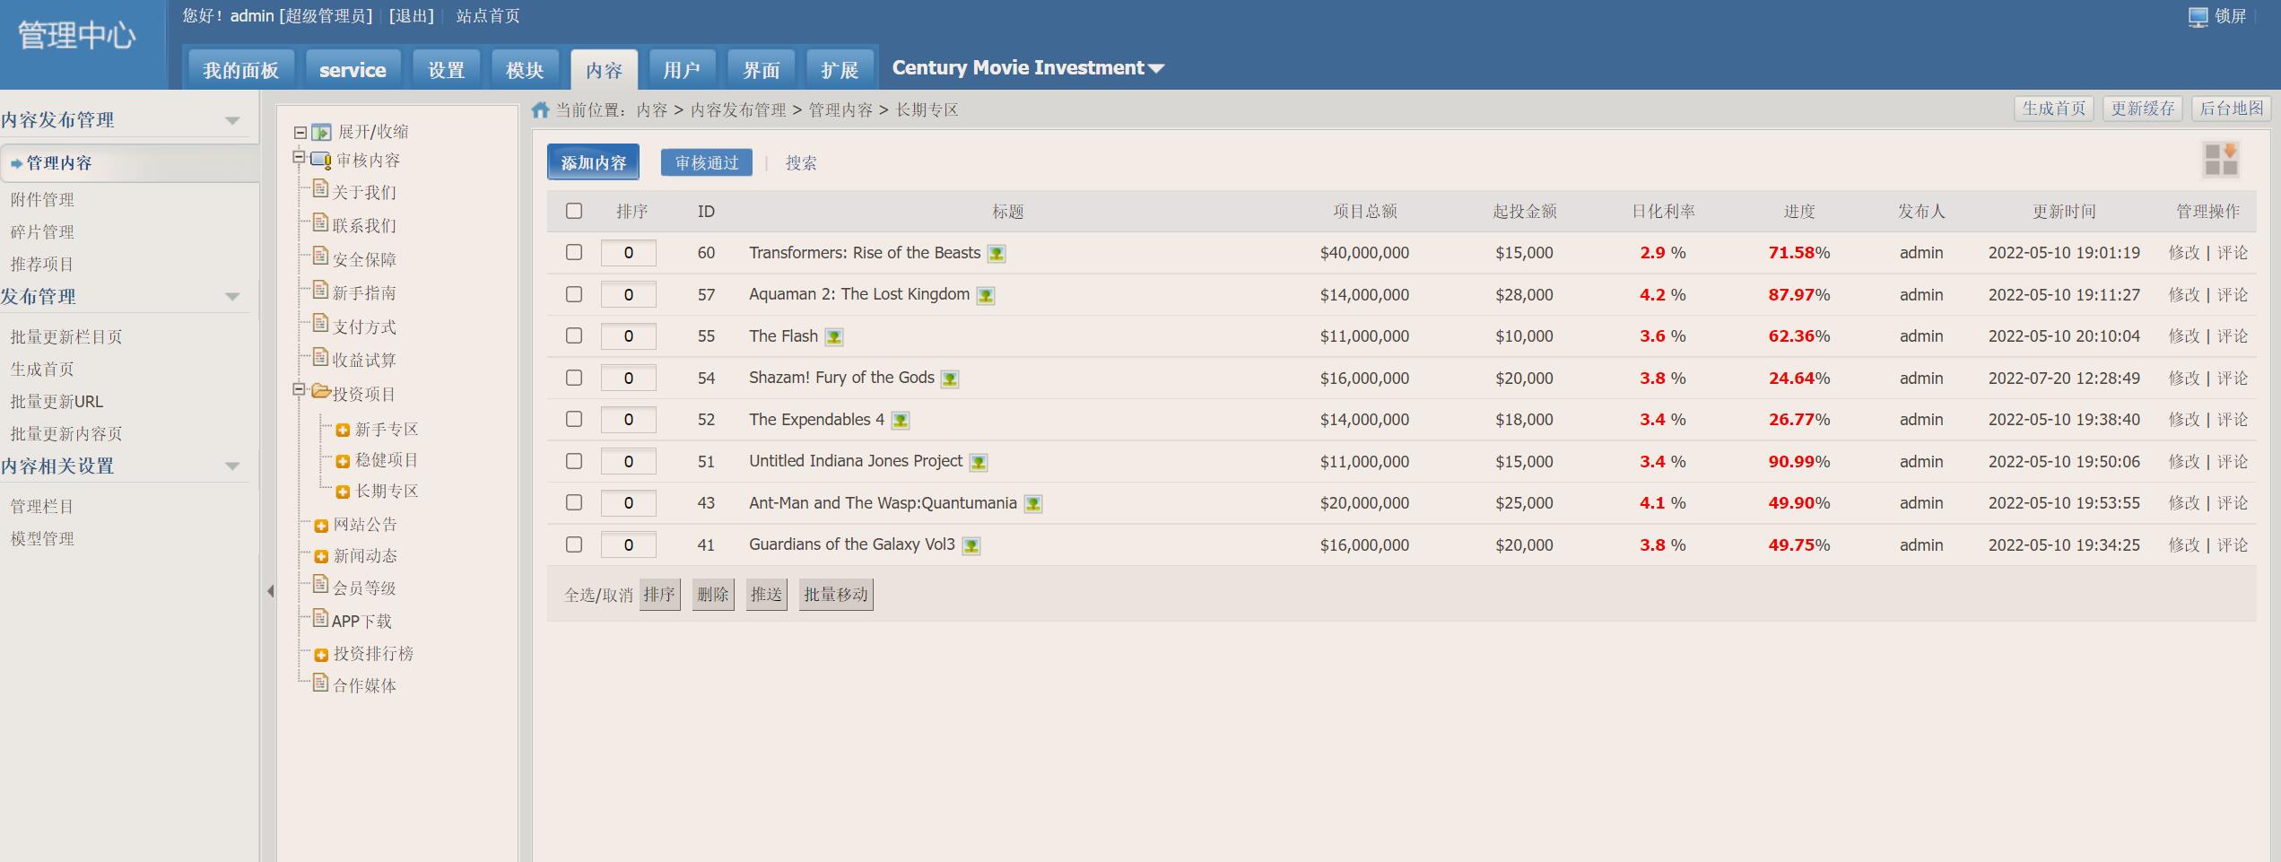Open 附件管理 in the sidebar
The height and width of the screenshot is (862, 2281).
[42, 200]
